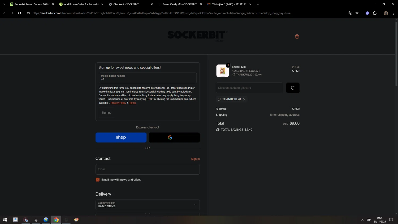Open the Chrome profile avatar
The height and width of the screenshot is (224, 398).
tap(386, 13)
